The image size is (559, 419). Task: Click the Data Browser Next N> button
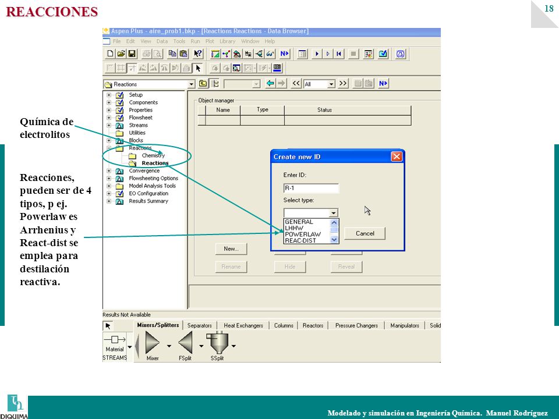click(x=383, y=83)
